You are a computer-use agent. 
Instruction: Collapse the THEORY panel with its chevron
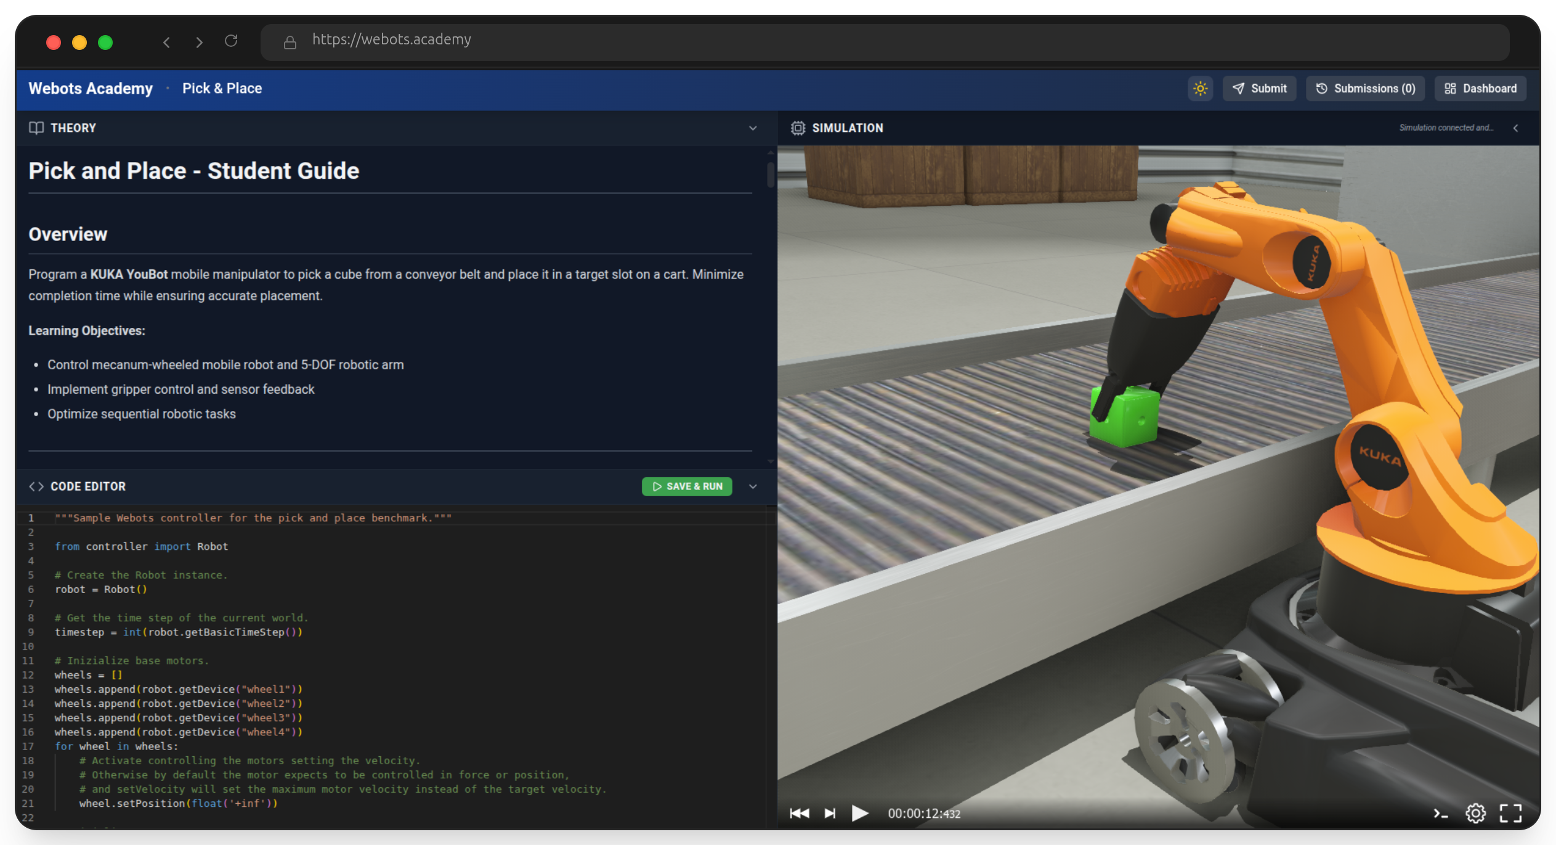point(753,128)
